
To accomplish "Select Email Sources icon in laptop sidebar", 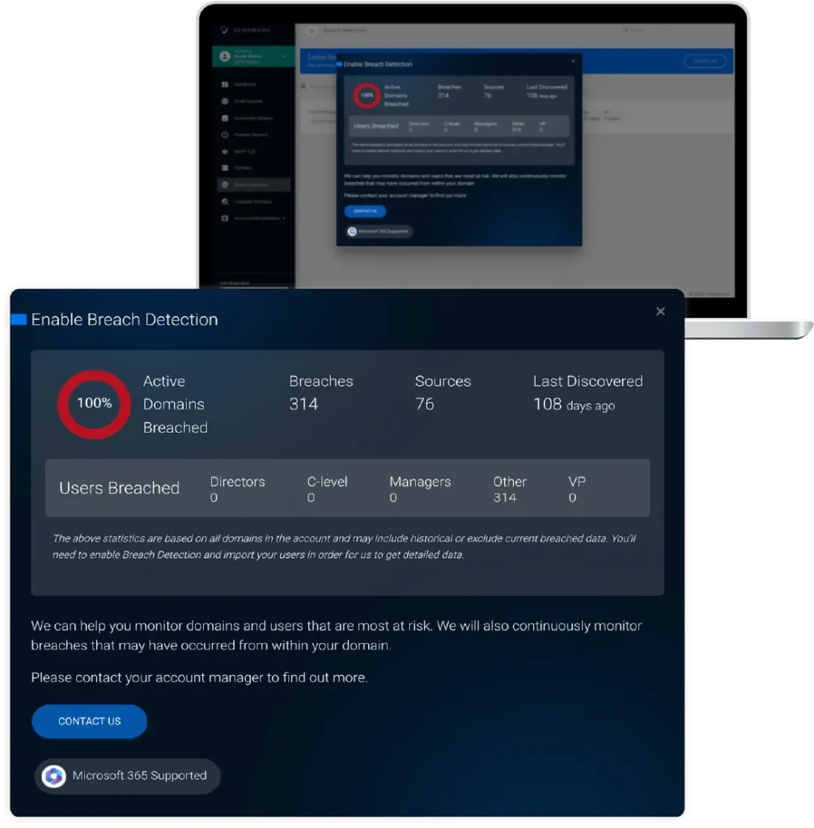I will [225, 101].
